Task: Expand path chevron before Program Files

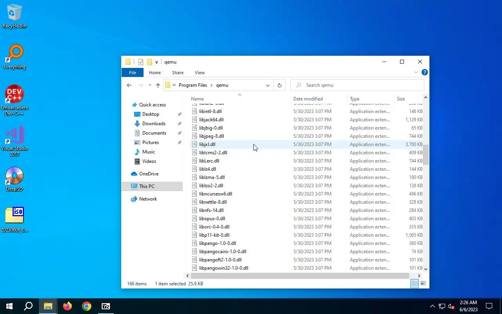Action: coord(174,85)
